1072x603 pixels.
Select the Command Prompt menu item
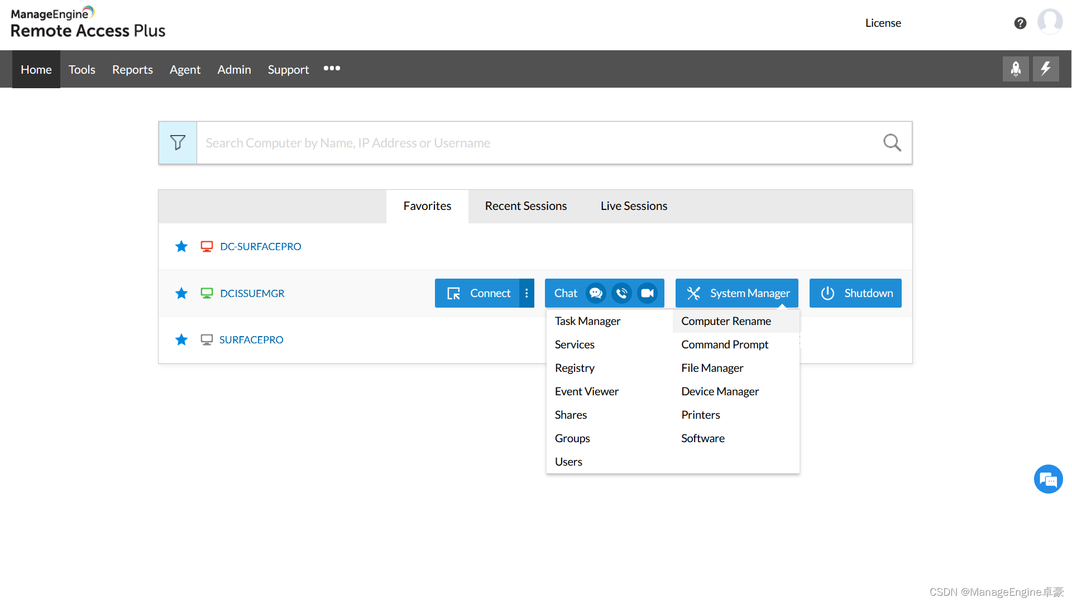(725, 344)
